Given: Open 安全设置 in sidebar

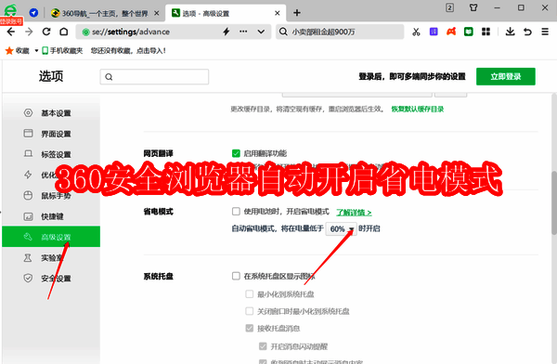Looking at the screenshot, I should 51,278.
